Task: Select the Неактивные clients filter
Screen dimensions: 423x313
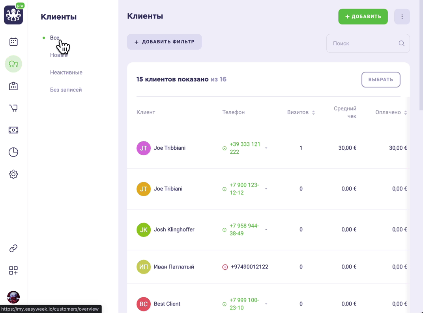Action: (66, 73)
